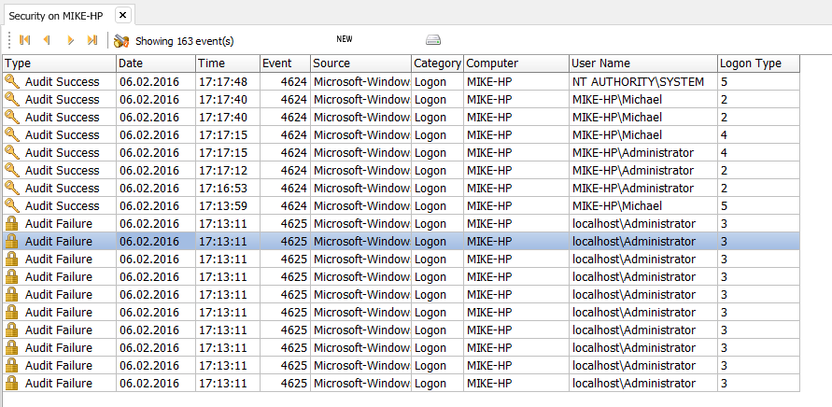Click 'Microsoft-Window' source in the 17:17:12 row
This screenshot has height=407, width=832.
tap(361, 170)
